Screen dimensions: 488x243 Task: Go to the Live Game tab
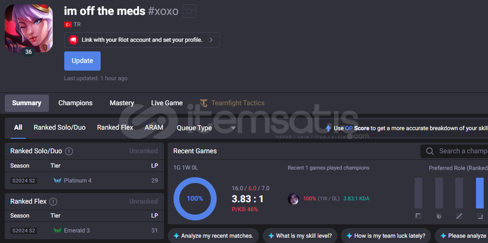167,103
